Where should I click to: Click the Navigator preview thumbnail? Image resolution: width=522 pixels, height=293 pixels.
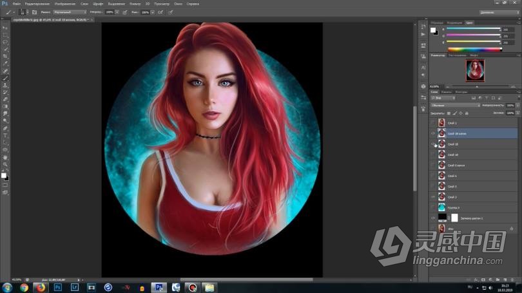click(x=475, y=70)
